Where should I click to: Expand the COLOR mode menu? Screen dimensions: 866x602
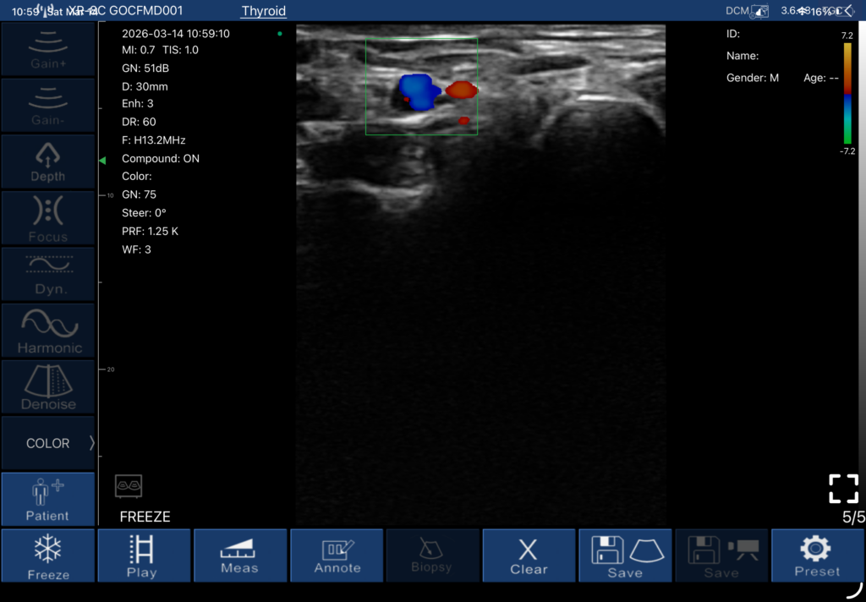tap(48, 443)
